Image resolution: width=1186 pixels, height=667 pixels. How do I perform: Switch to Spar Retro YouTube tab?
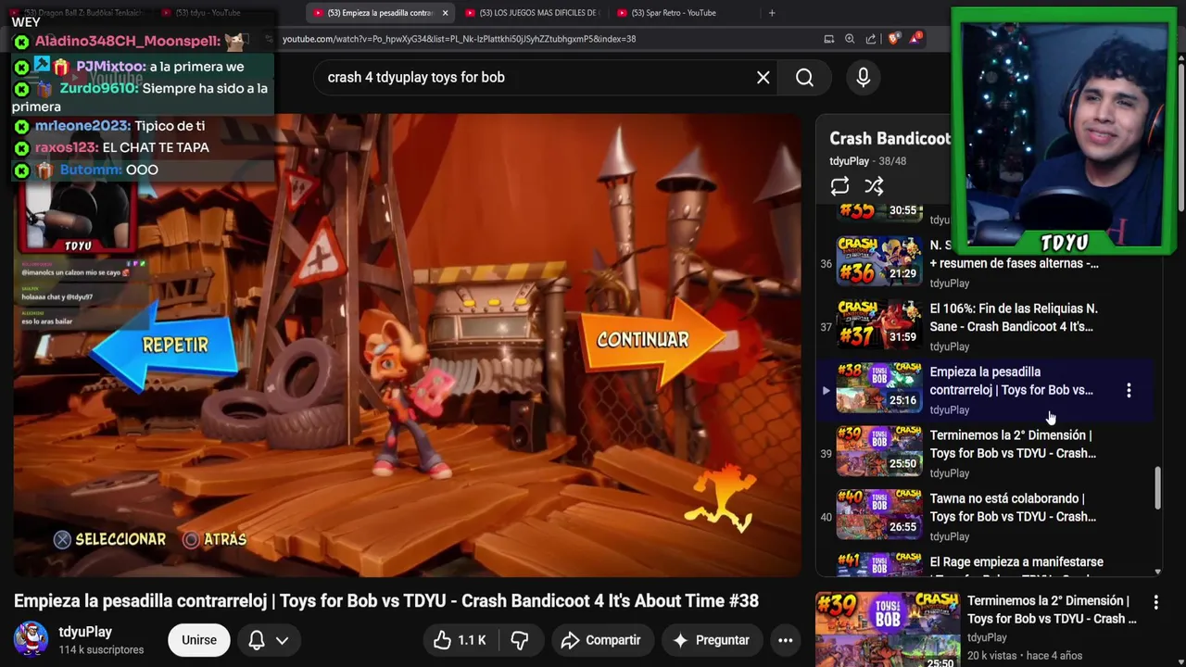pyautogui.click(x=673, y=13)
